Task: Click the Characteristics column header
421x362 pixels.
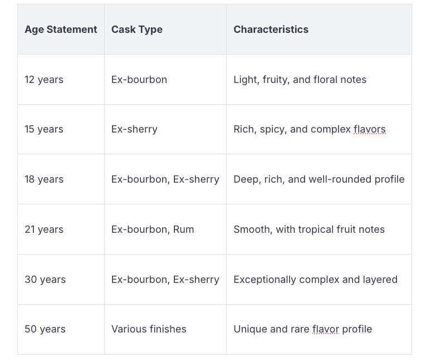Action: (x=271, y=30)
